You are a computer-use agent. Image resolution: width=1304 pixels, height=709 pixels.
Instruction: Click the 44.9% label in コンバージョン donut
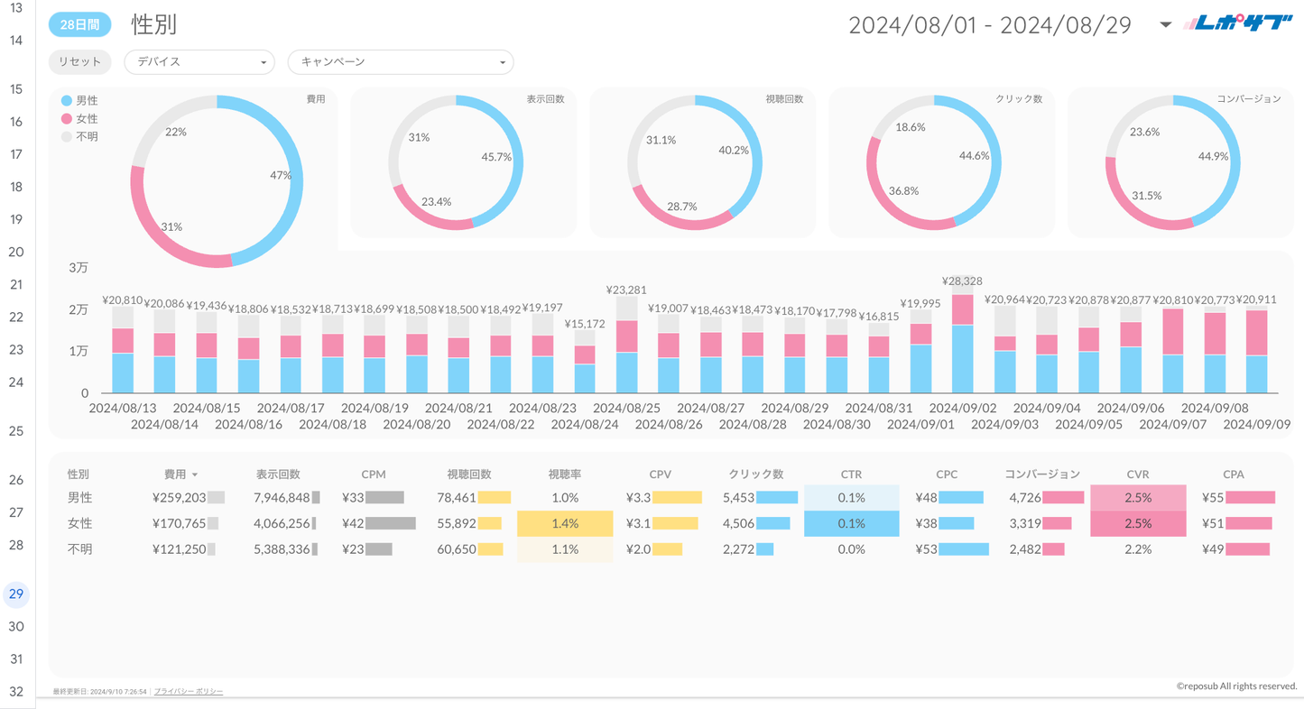pos(1213,156)
